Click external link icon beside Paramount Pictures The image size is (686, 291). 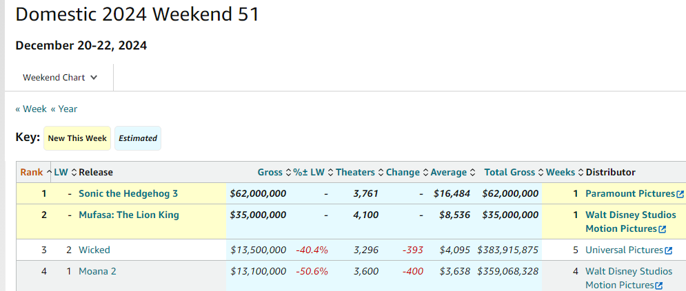pyautogui.click(x=680, y=194)
